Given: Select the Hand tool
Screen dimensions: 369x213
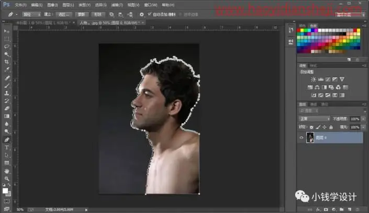Looking at the screenshot, I should tap(7, 171).
